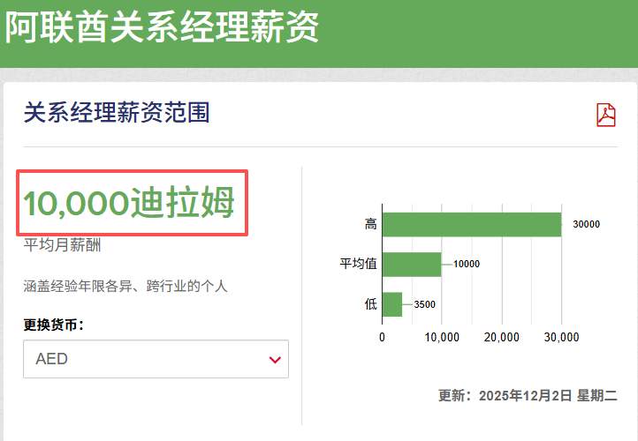Open the AED currency dropdown
This screenshot has width=638, height=441.
pos(156,359)
